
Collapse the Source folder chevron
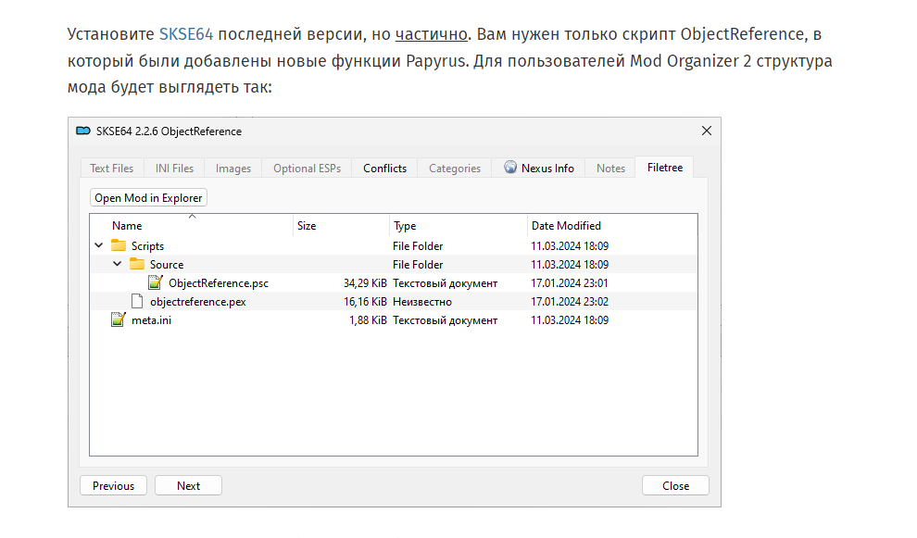point(118,264)
